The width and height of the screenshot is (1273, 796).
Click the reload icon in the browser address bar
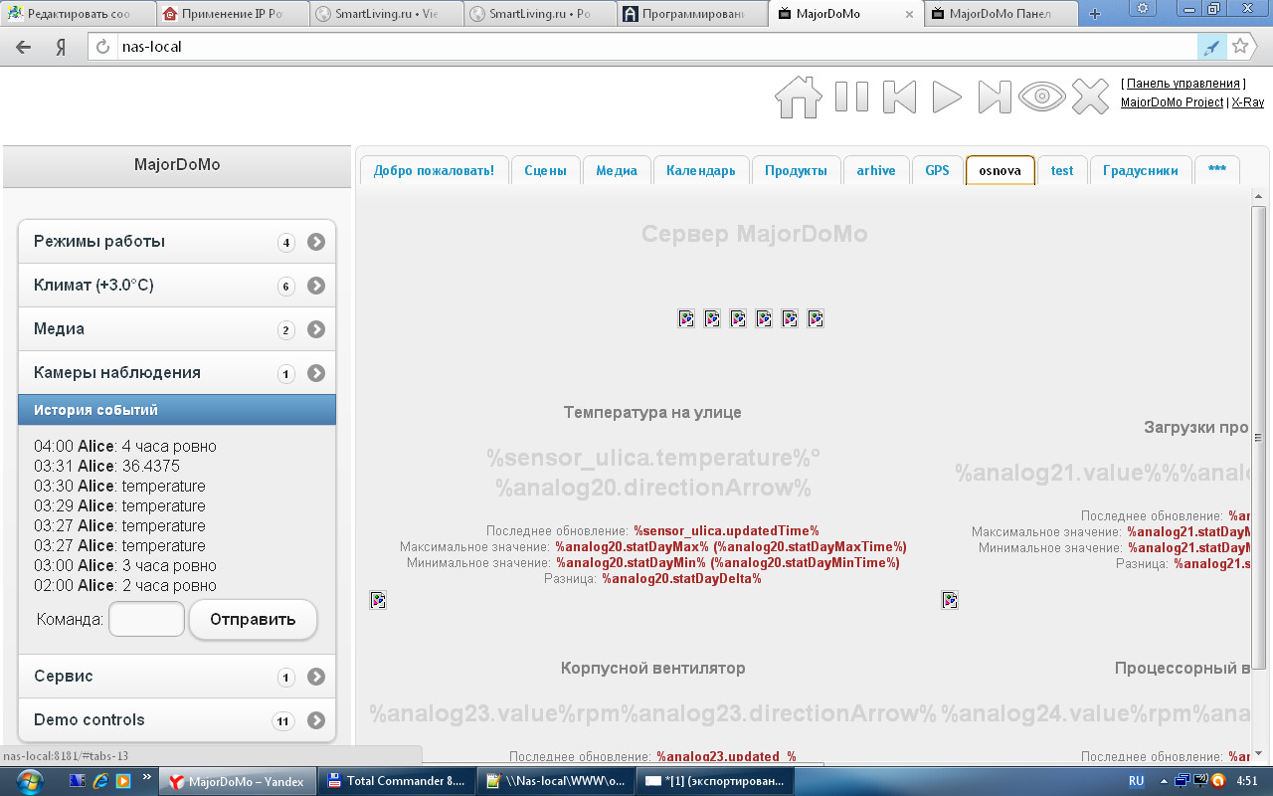(x=100, y=45)
